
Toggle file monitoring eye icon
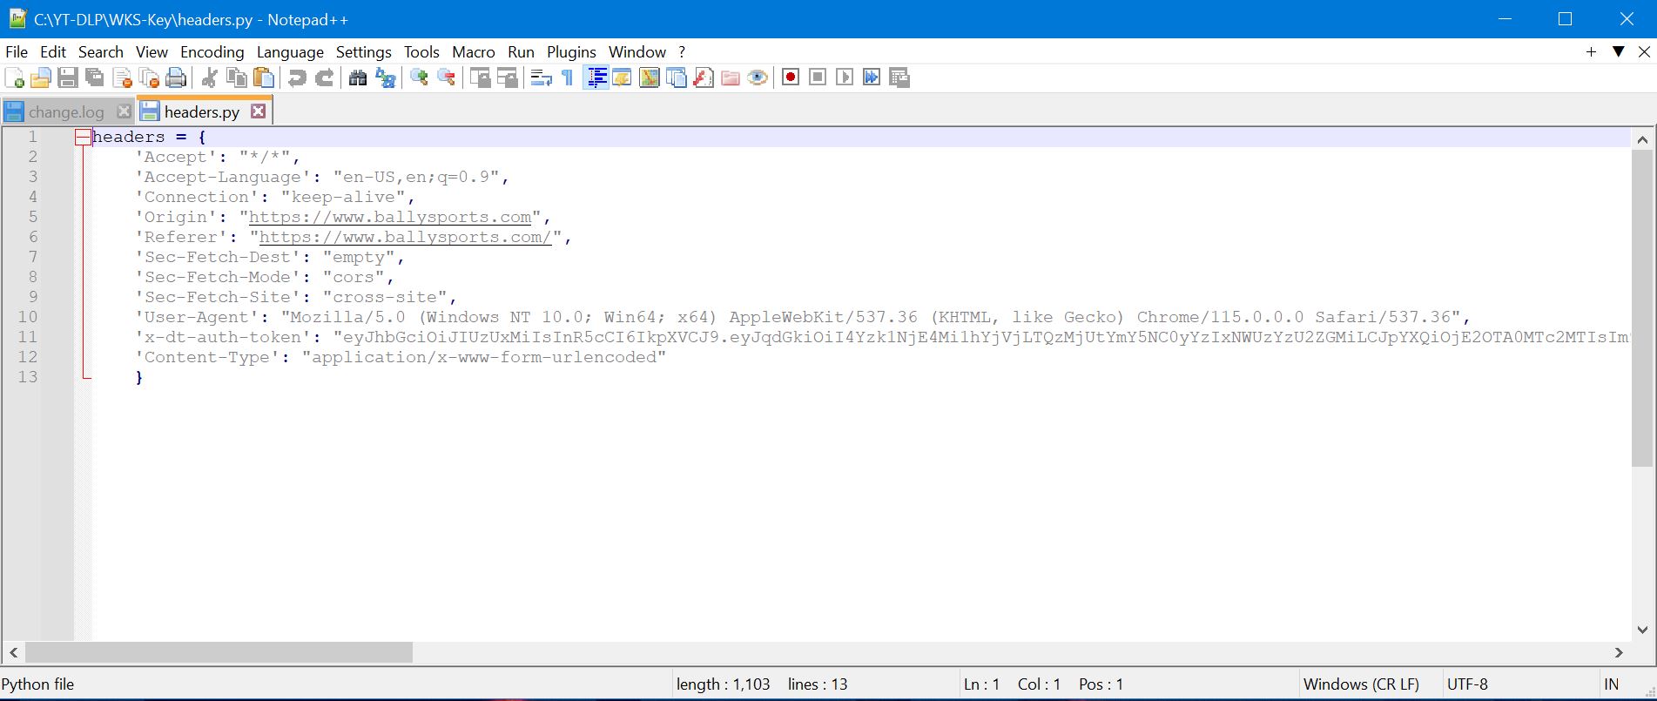point(758,78)
